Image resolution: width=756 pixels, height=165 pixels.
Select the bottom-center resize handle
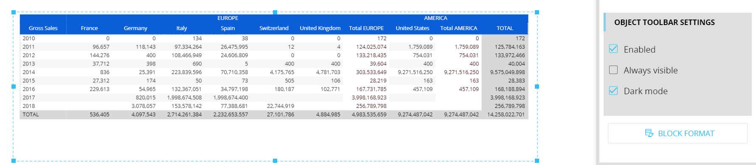pos(275,161)
